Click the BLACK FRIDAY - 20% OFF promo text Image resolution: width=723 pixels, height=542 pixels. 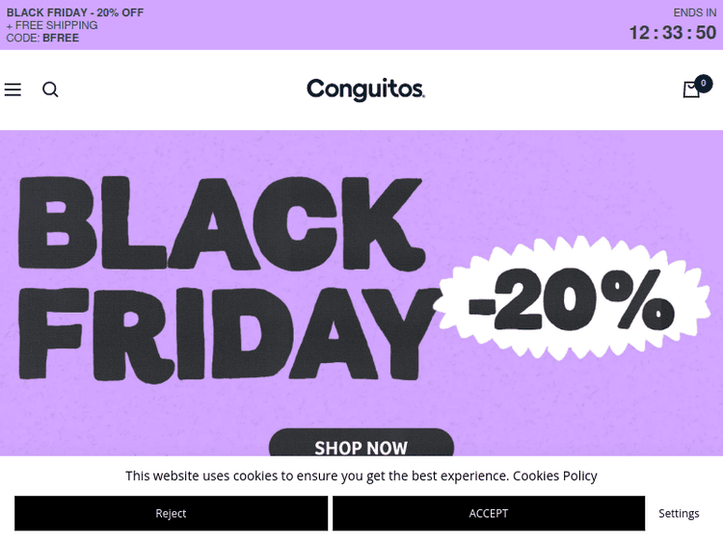click(75, 13)
